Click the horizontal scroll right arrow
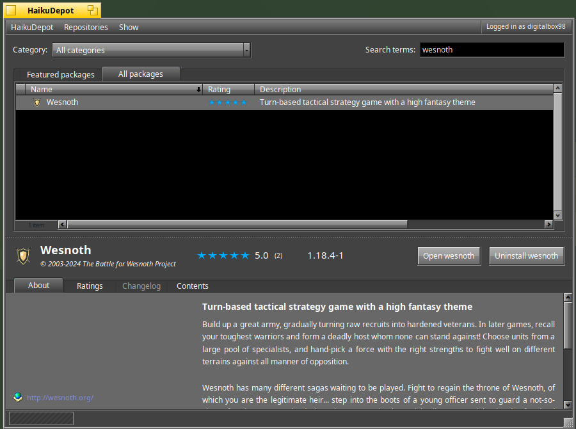 tap(549, 224)
